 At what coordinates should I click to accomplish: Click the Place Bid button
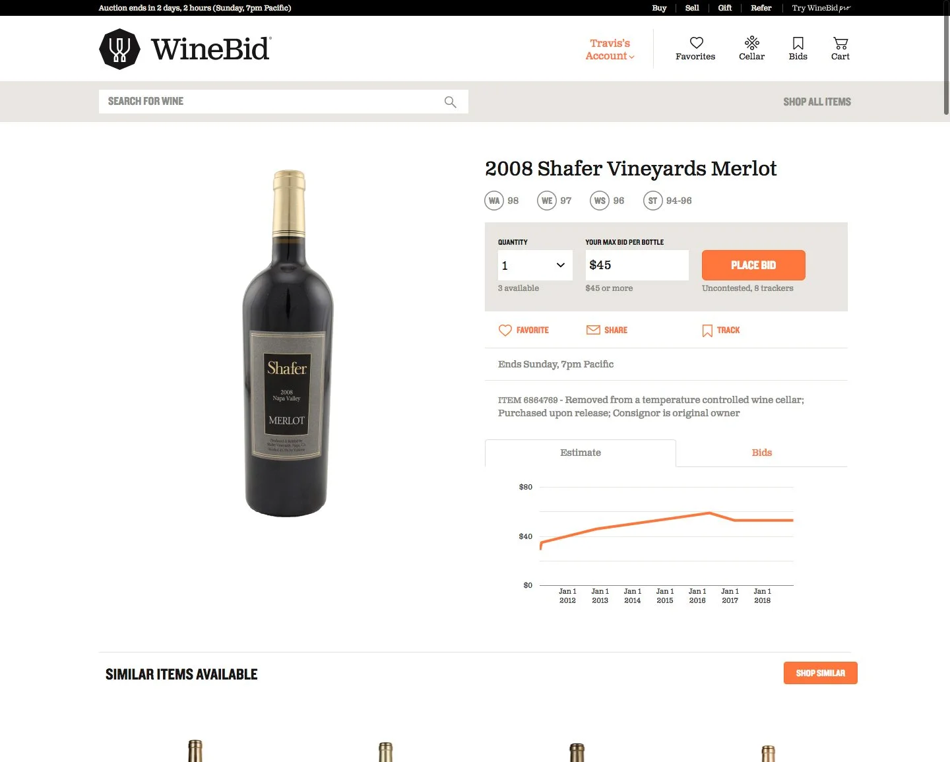753,265
